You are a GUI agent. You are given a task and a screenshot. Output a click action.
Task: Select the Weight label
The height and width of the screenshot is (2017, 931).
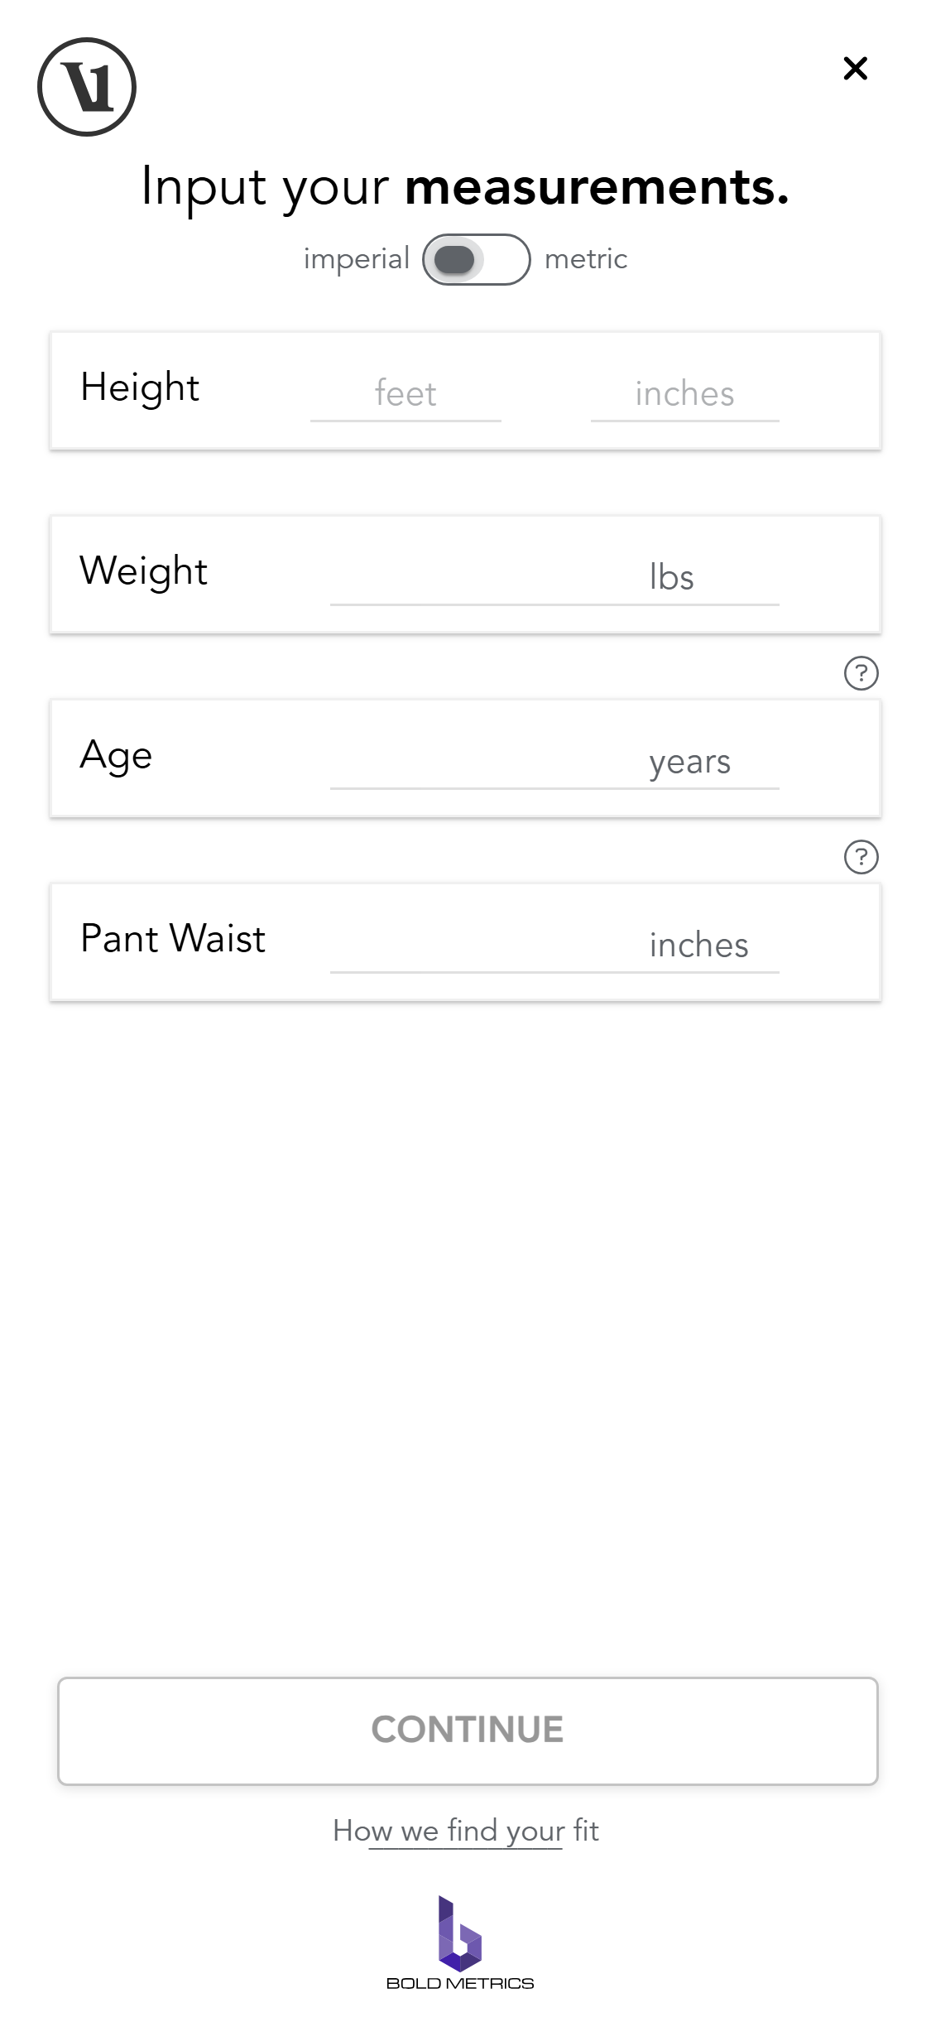point(143,571)
